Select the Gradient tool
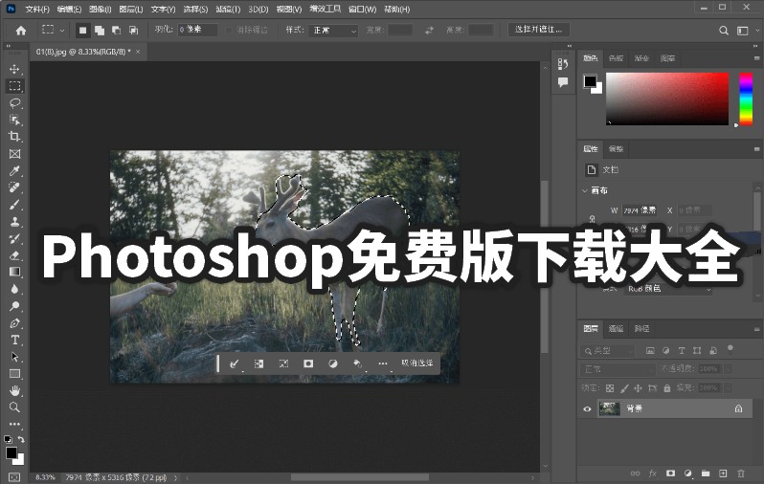 [14, 273]
